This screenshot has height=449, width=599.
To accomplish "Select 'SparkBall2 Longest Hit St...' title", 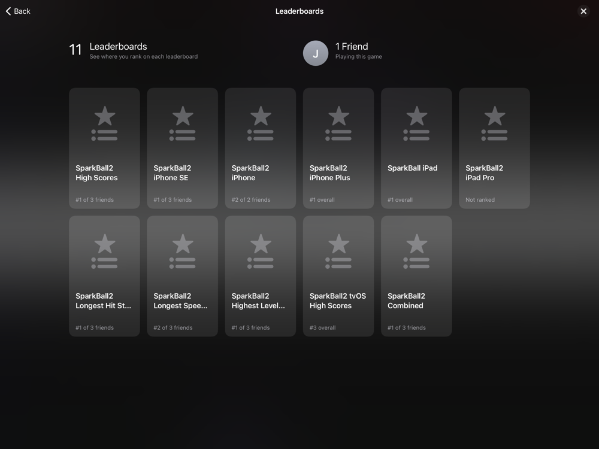I will pyautogui.click(x=103, y=301).
